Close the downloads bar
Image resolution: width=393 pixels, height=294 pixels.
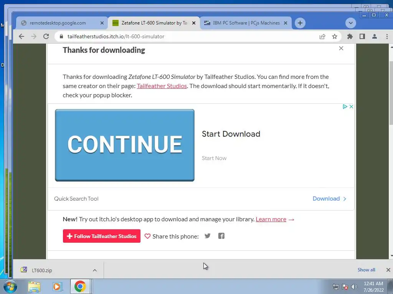pos(388,270)
